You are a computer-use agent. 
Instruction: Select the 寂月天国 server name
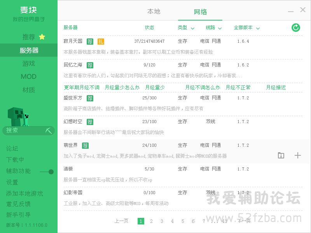click(73, 41)
